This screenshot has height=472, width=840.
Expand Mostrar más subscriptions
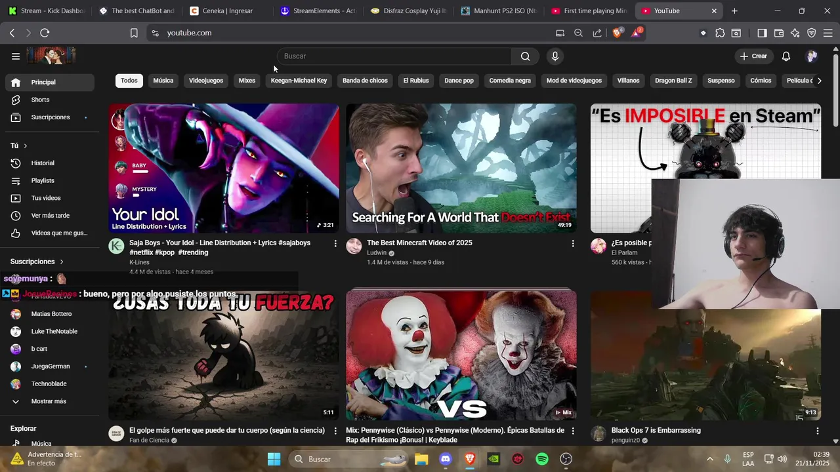click(50, 401)
